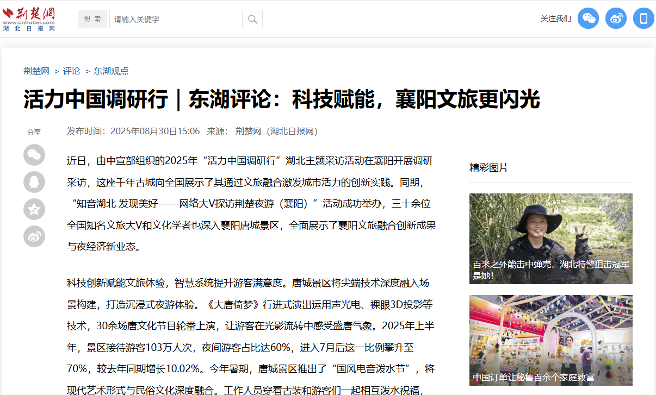
Task: Share article via WeChat sidebar icon
Action: point(34,155)
